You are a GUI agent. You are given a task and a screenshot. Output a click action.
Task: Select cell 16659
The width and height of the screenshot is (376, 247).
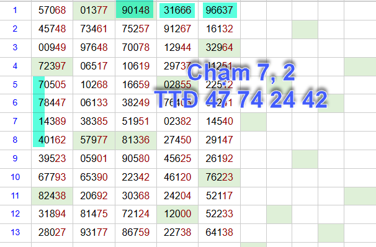pyautogui.click(x=136, y=84)
